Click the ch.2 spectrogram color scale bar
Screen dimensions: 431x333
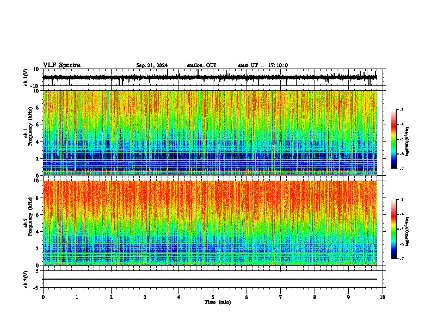394,229
